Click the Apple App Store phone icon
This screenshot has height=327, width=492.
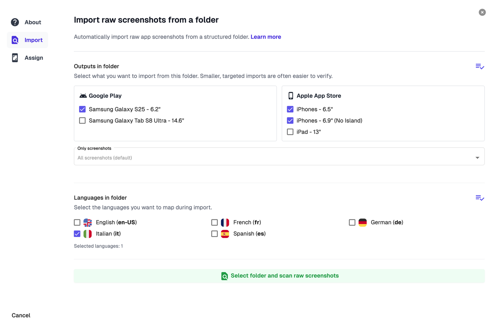point(291,96)
